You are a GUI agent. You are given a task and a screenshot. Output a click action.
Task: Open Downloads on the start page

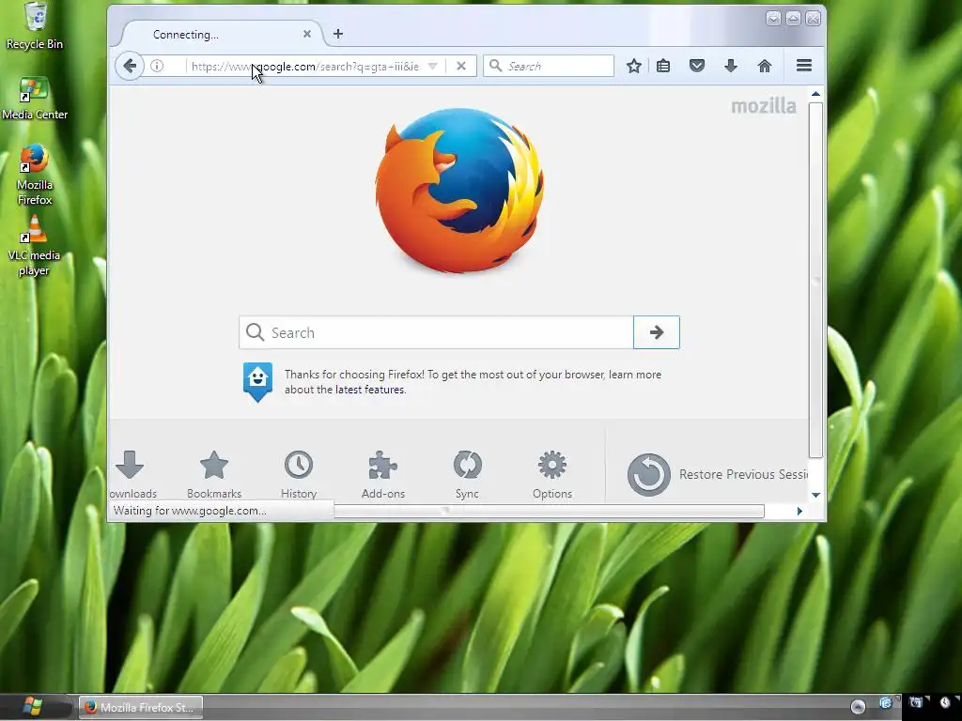click(131, 474)
